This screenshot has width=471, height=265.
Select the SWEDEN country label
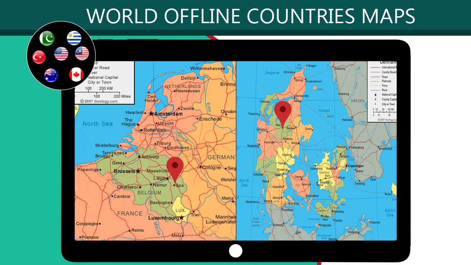click(357, 100)
